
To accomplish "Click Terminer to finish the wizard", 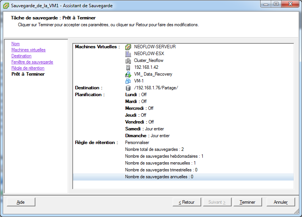I will click(x=248, y=202).
